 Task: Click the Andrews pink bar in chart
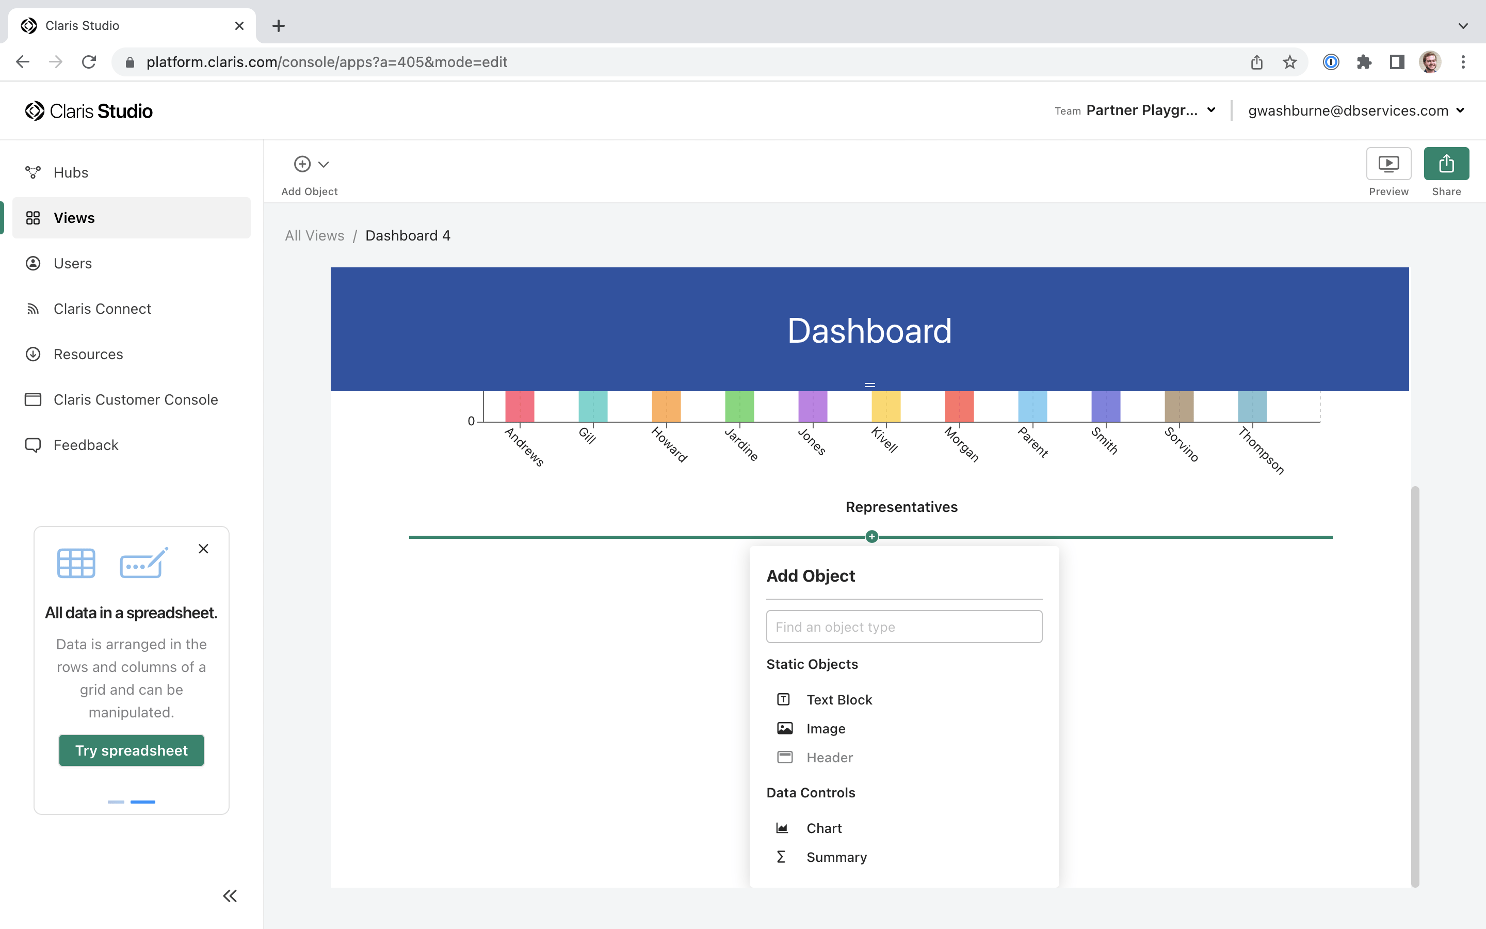[520, 407]
